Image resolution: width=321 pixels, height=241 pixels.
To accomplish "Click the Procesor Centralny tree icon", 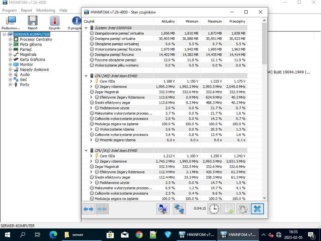I will (x=16, y=39).
